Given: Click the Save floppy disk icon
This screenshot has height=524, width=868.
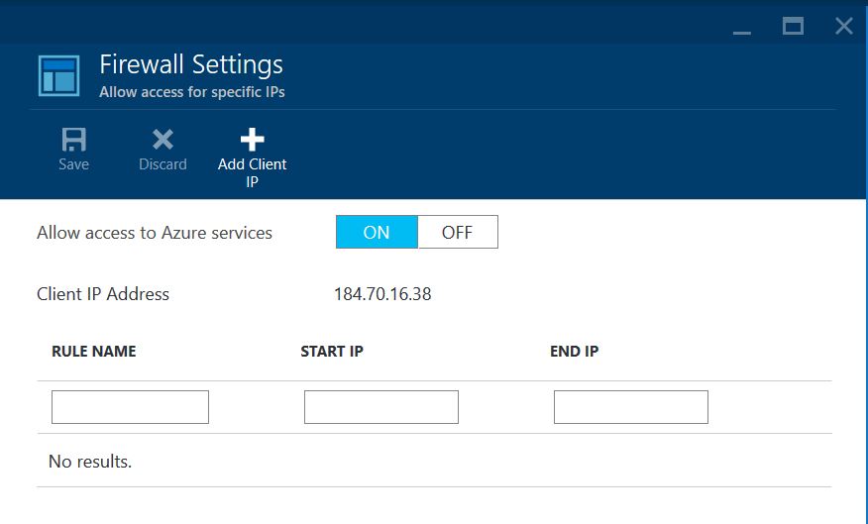Looking at the screenshot, I should coord(73,140).
